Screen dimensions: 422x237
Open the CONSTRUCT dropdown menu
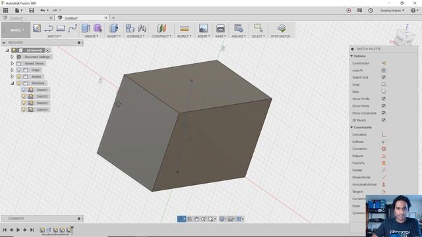(x=161, y=36)
